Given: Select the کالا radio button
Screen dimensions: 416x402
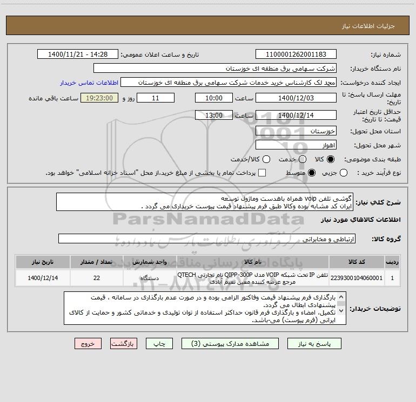Looking at the screenshot, I should point(331,159).
